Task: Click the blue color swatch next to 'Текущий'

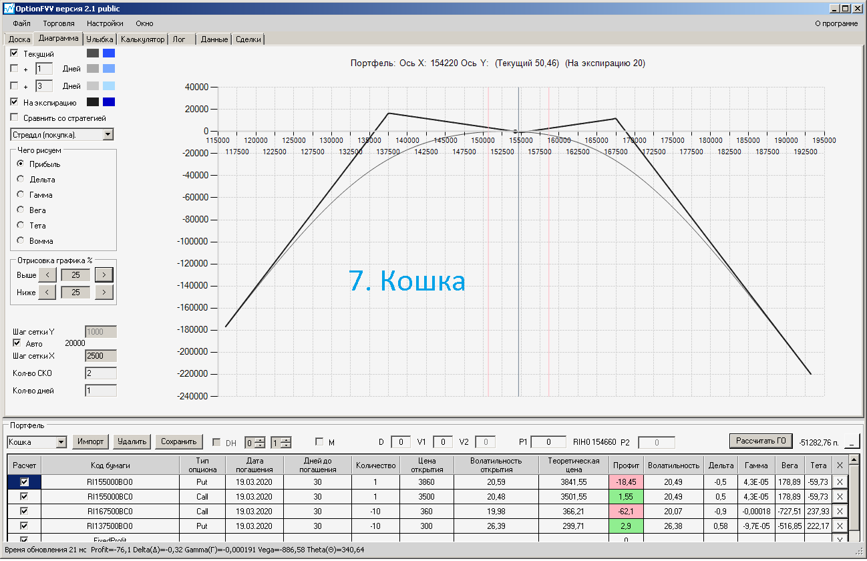Action: click(109, 53)
